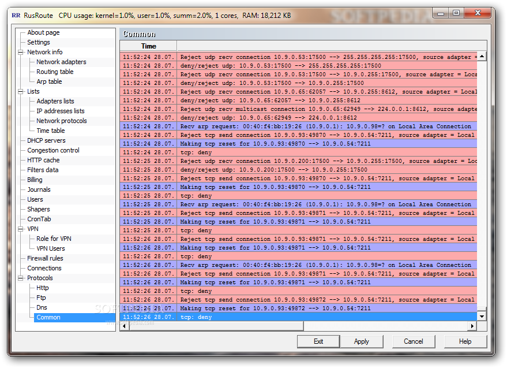Click the Apply button
Image resolution: width=507 pixels, height=368 pixels.
(362, 341)
